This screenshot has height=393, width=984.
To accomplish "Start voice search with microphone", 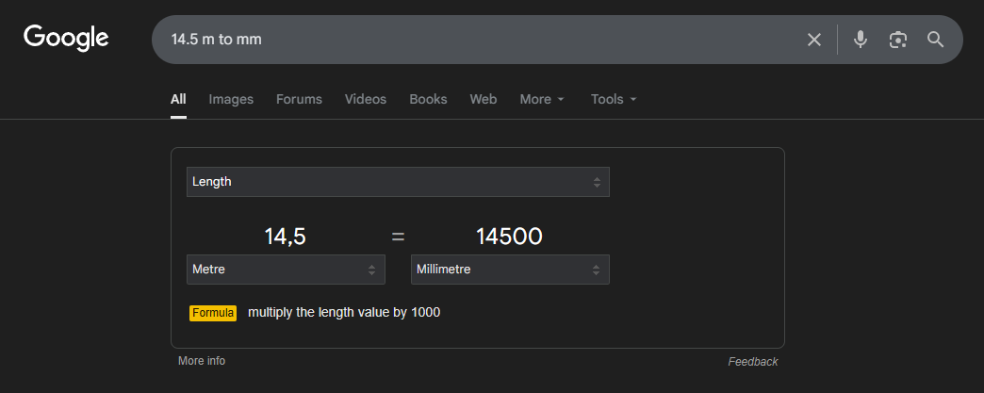I will point(861,40).
